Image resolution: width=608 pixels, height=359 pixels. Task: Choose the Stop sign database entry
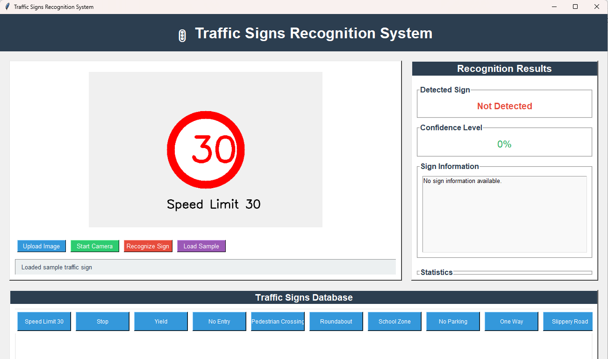click(103, 321)
